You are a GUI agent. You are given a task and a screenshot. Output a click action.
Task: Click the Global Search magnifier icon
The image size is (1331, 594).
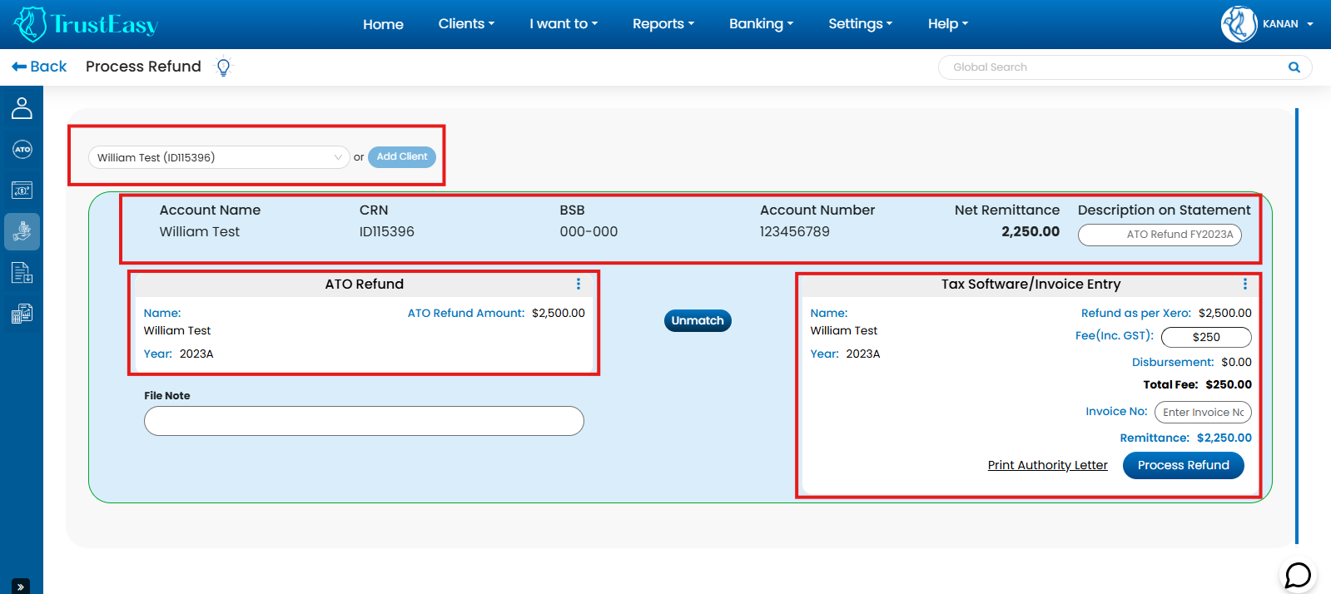(1294, 67)
